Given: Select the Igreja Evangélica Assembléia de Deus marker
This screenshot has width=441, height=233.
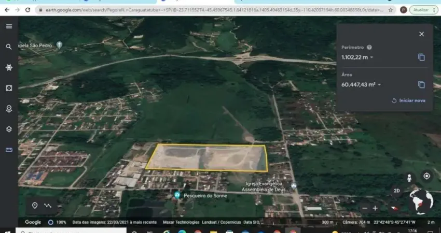Looking at the screenshot, I should (294, 185).
